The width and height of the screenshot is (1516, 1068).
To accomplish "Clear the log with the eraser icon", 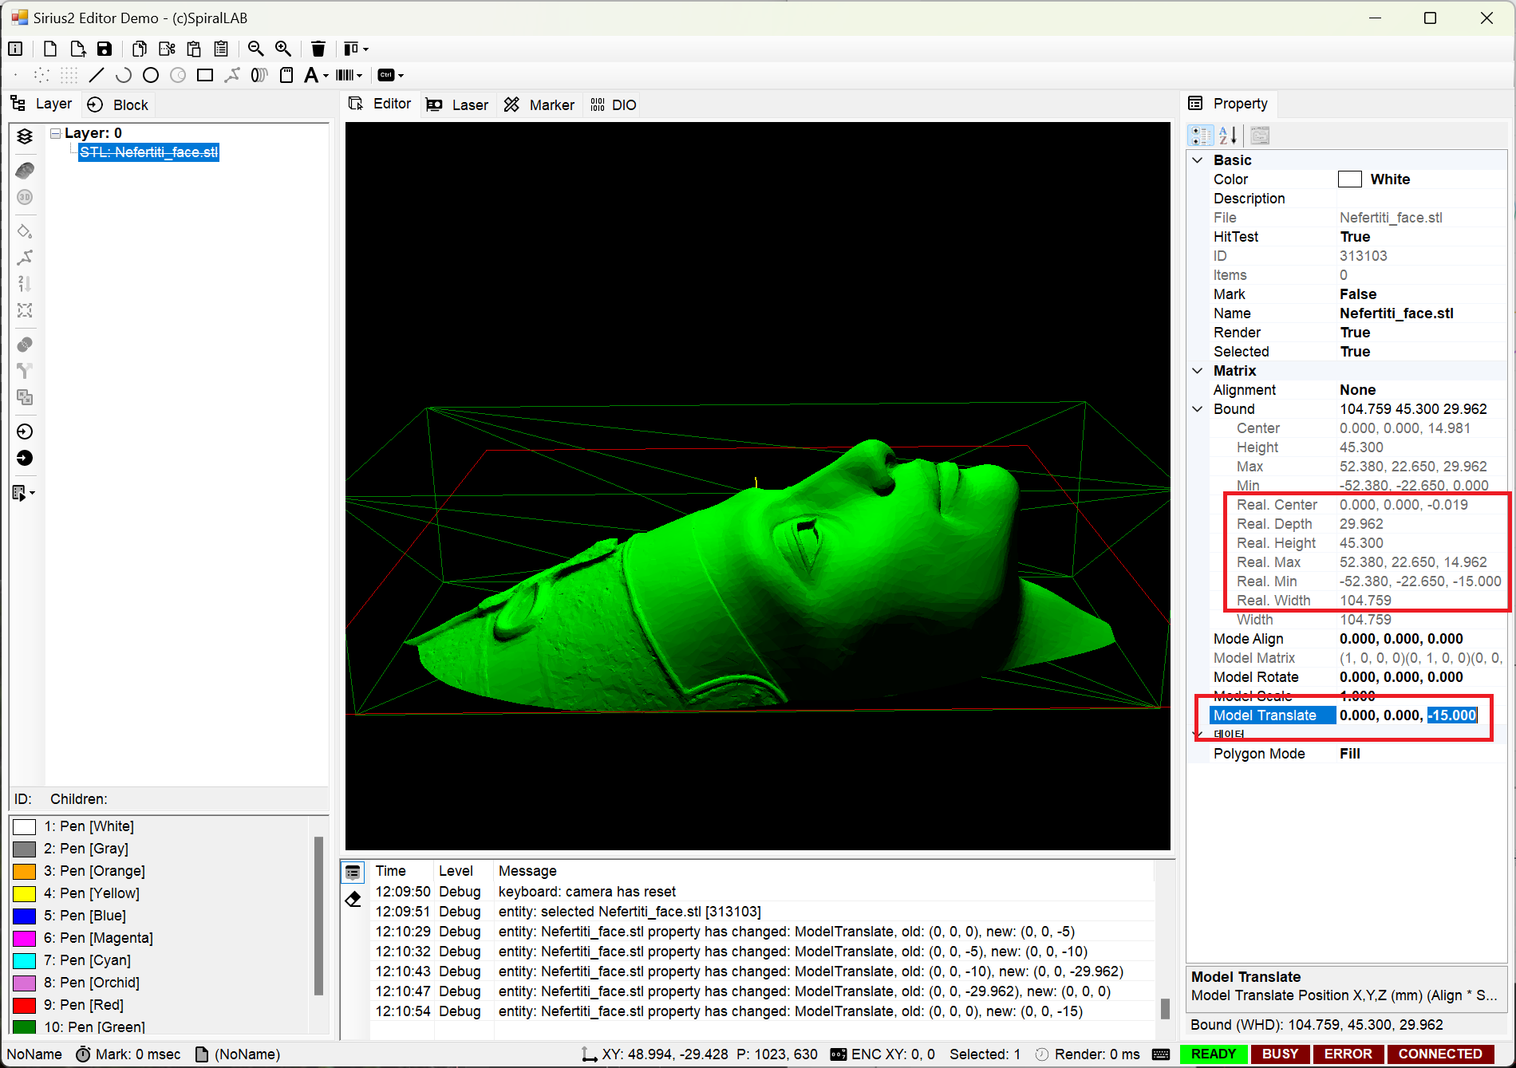I will (x=353, y=900).
